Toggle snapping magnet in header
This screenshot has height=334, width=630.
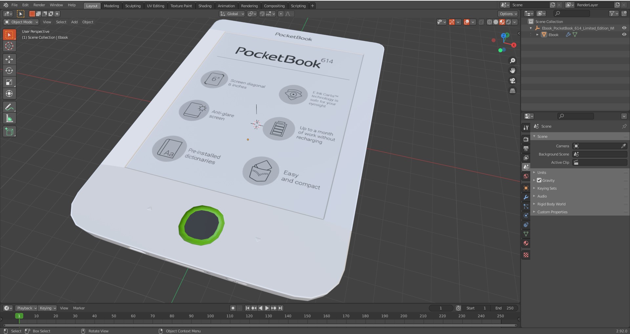click(262, 14)
